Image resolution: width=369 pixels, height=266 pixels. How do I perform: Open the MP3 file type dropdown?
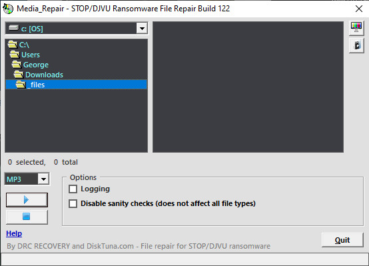pos(43,179)
